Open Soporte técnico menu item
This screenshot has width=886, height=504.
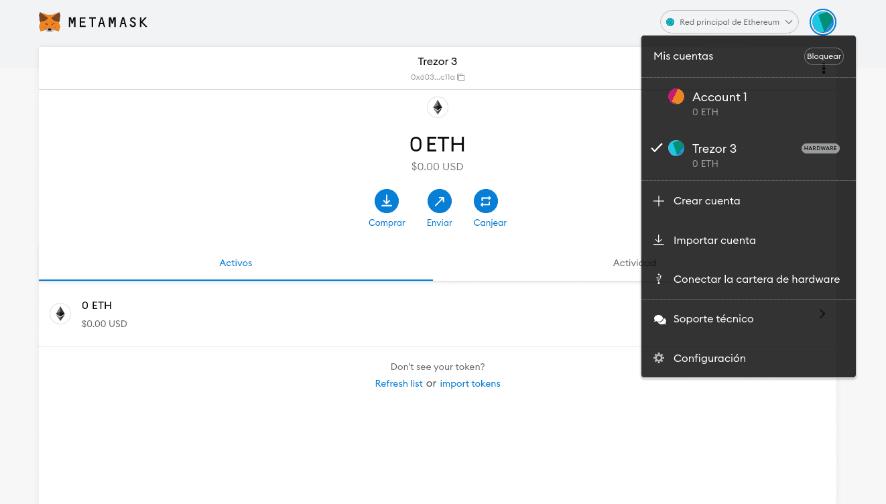[x=749, y=319]
